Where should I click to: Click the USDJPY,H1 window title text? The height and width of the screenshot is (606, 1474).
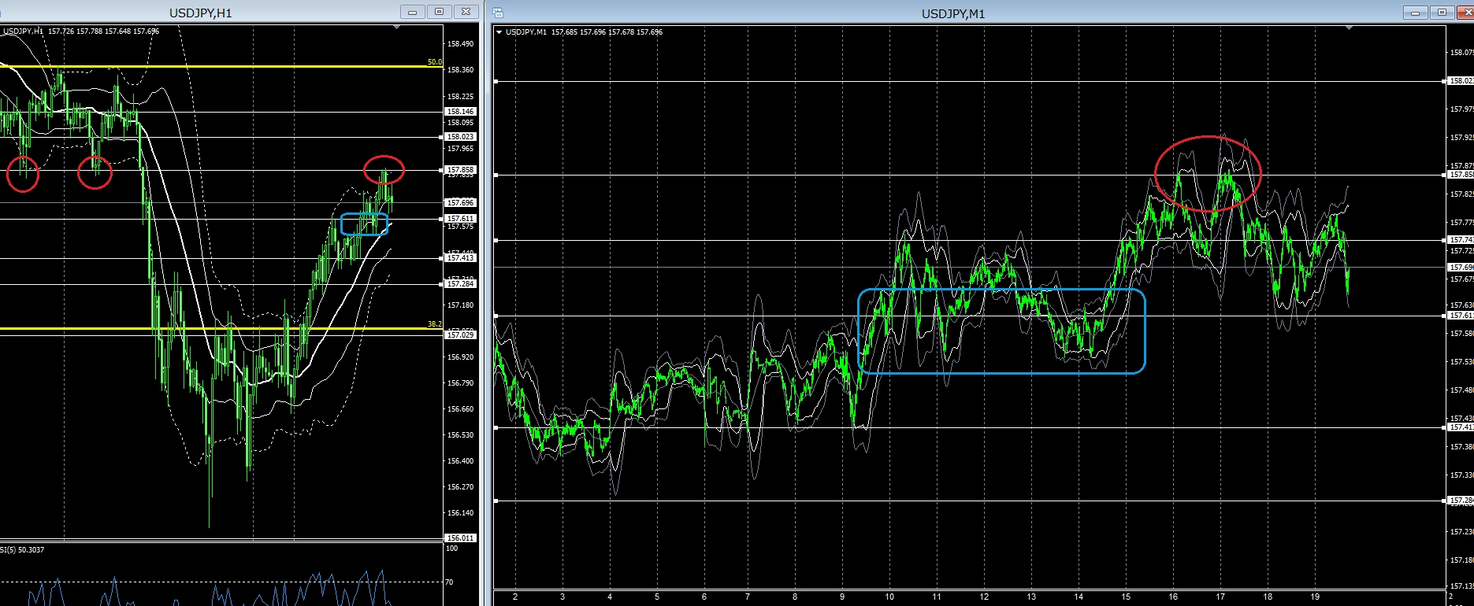(x=201, y=13)
